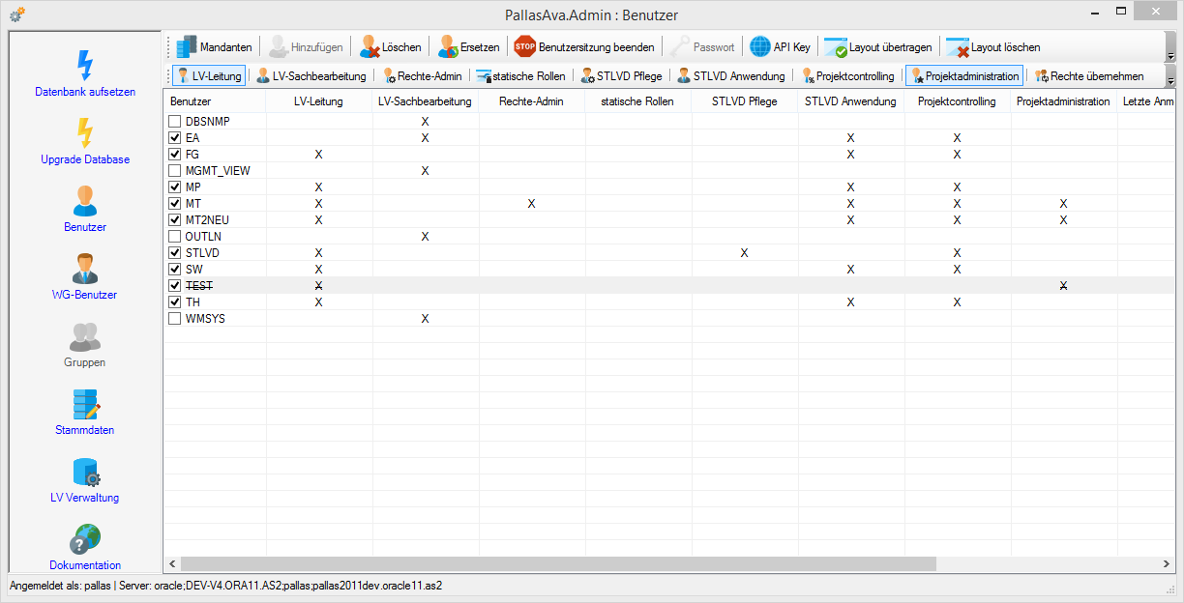
Task: Expand the upper toolbar overflow arrow
Action: coord(1170,46)
